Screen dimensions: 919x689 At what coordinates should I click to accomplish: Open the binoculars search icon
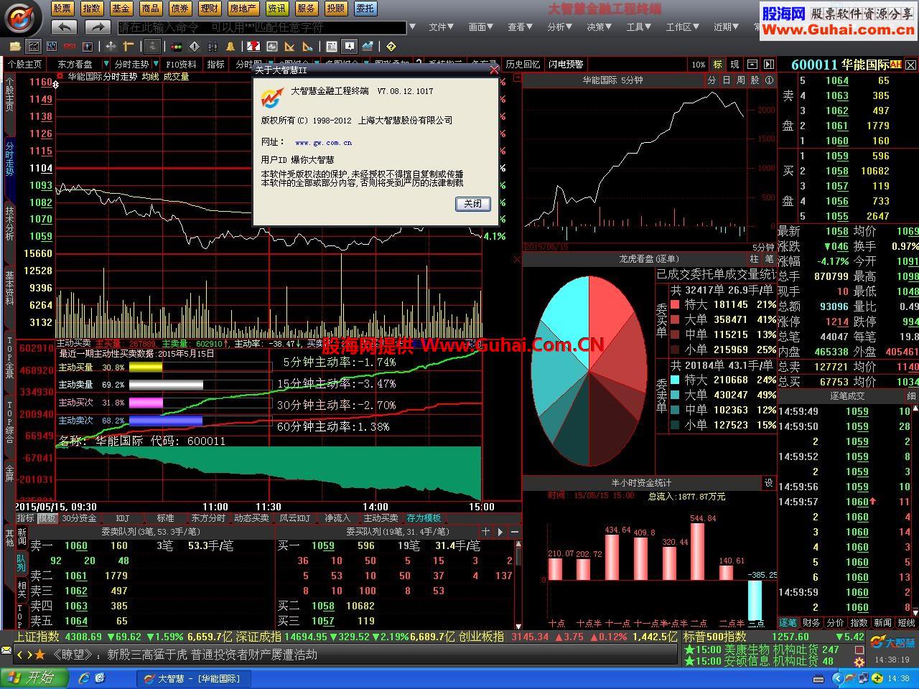(213, 47)
